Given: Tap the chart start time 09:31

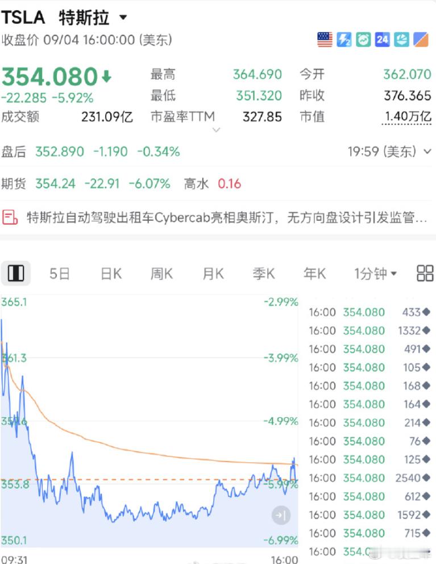Looking at the screenshot, I should (14, 559).
